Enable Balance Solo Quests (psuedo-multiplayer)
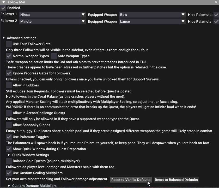219x188 pixels. coord(9,161)
